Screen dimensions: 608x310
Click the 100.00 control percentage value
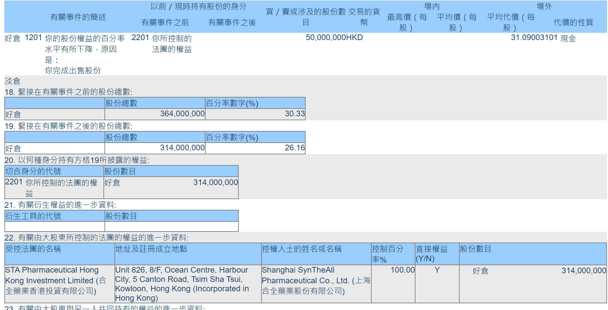(x=402, y=270)
